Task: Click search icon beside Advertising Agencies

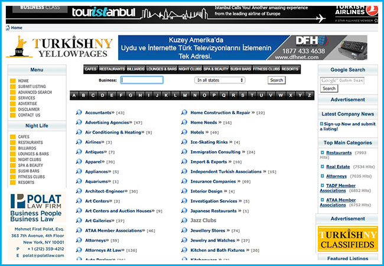Action: pyautogui.click(x=79, y=122)
